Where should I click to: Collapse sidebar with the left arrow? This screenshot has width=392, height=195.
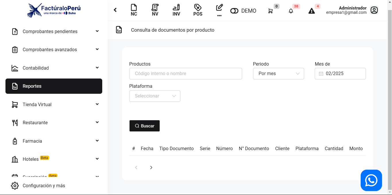[x=115, y=10]
